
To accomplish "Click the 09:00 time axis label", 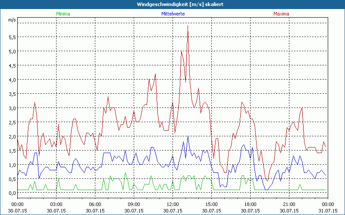I will (134, 204).
